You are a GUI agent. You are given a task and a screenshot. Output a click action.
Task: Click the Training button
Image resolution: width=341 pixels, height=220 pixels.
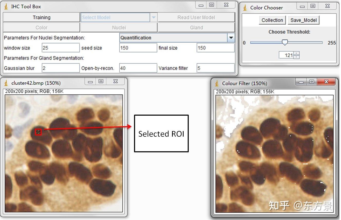41,17
